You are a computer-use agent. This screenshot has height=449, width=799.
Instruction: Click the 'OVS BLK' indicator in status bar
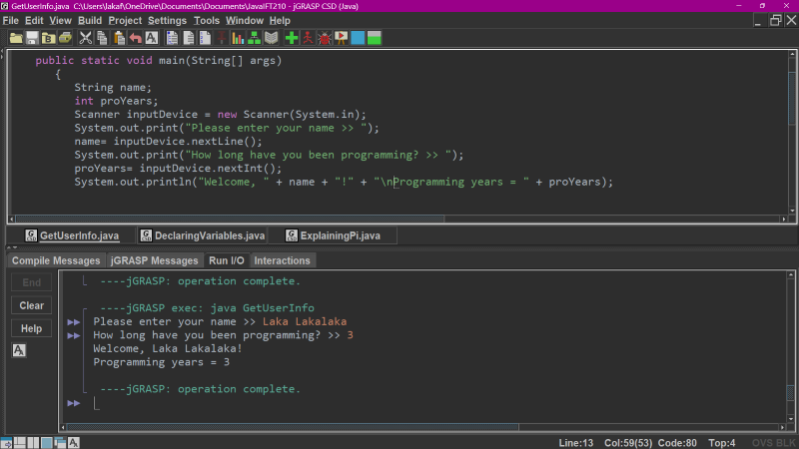click(773, 443)
